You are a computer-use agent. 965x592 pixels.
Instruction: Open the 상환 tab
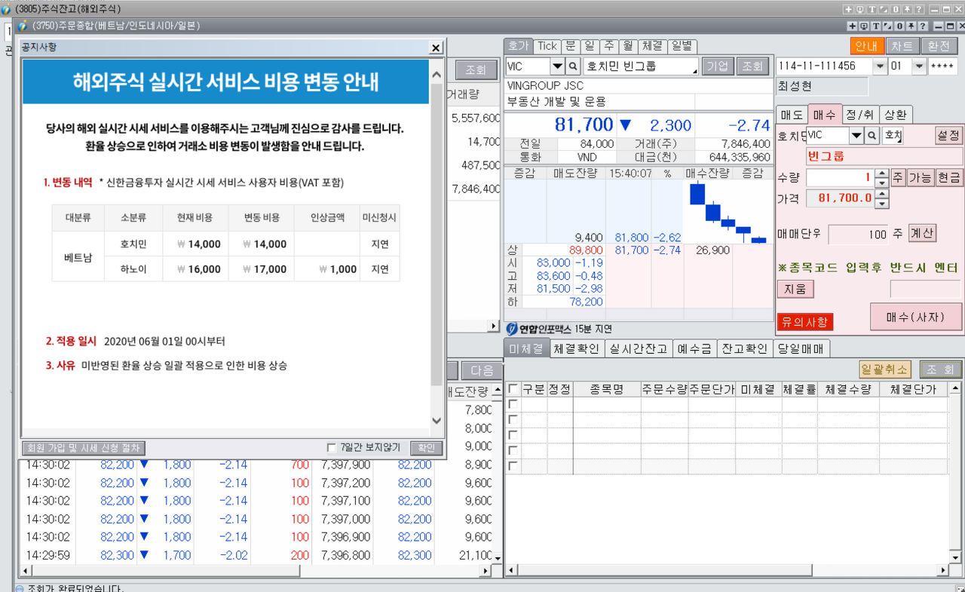(x=896, y=115)
